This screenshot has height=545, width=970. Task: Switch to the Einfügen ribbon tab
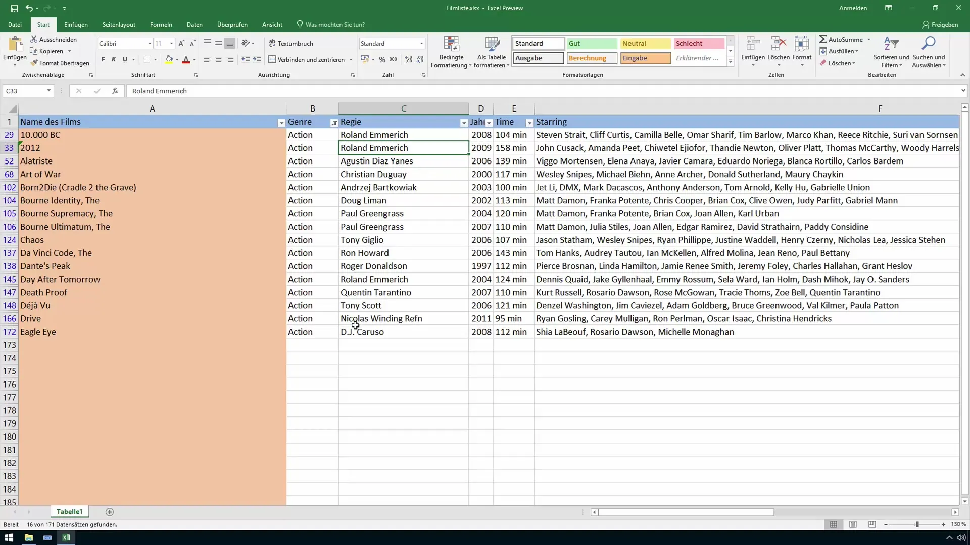76,24
